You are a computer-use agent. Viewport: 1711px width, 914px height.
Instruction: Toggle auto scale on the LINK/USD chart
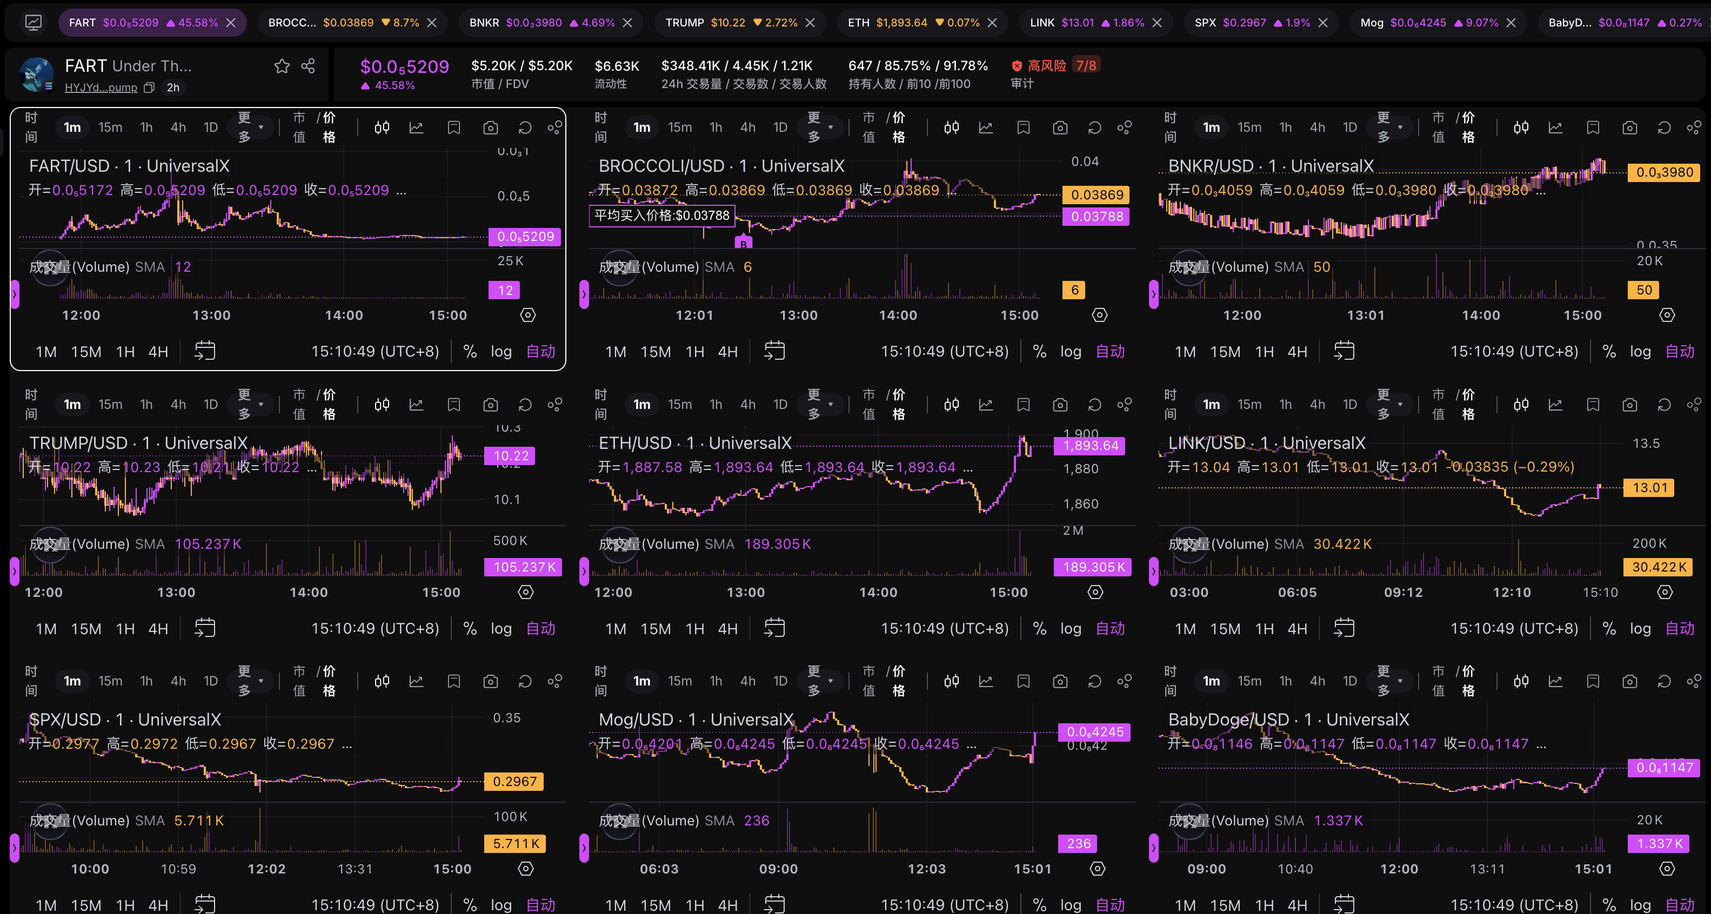(x=1679, y=628)
